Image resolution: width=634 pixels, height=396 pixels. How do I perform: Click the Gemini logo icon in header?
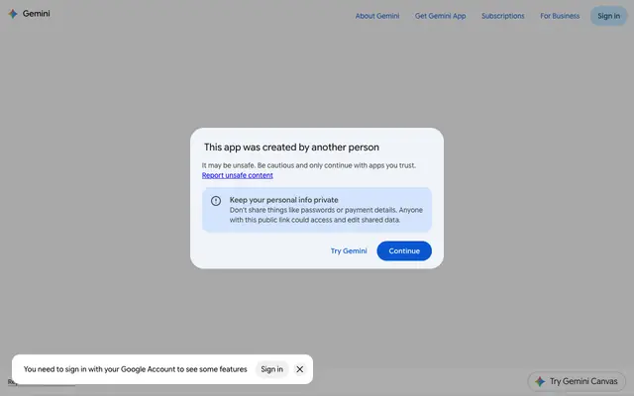(13, 14)
